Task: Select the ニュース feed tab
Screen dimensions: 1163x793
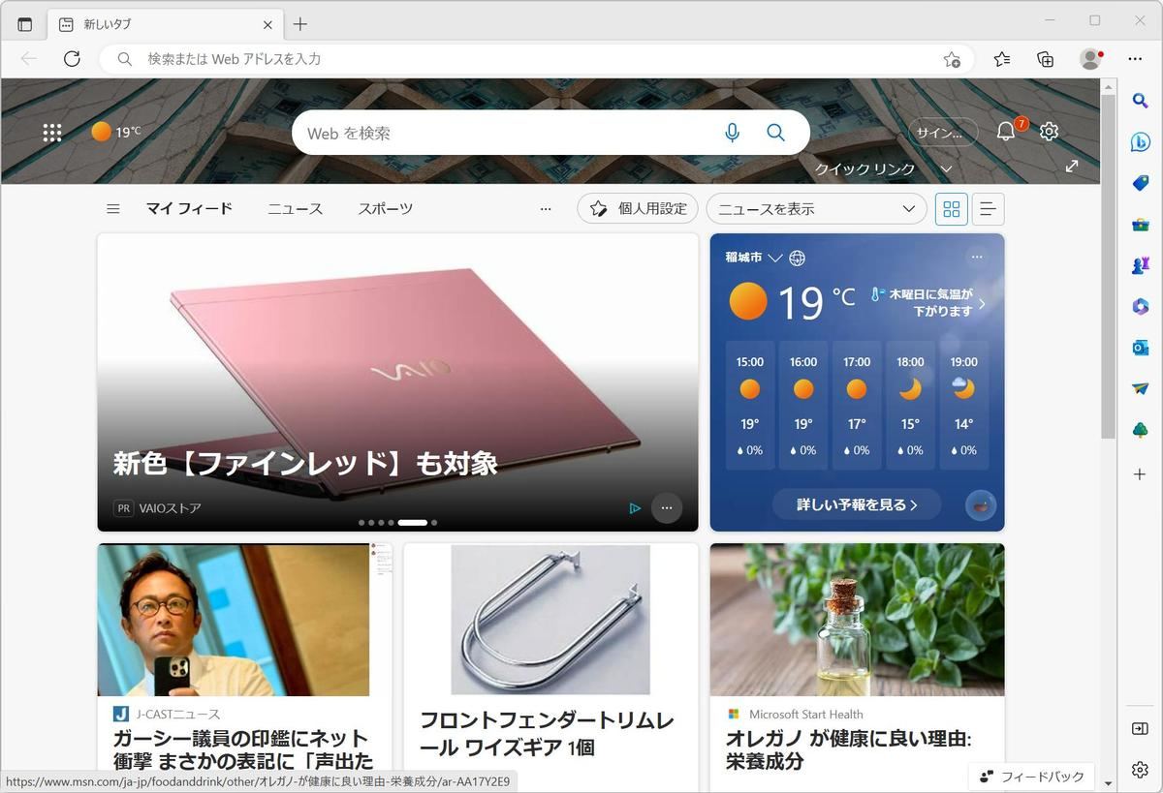Action: tap(296, 209)
